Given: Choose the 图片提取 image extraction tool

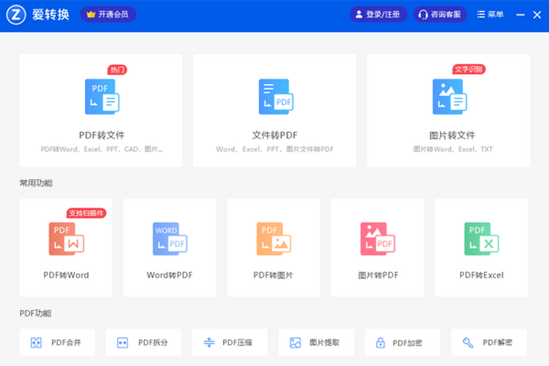Looking at the screenshot, I should (x=316, y=343).
